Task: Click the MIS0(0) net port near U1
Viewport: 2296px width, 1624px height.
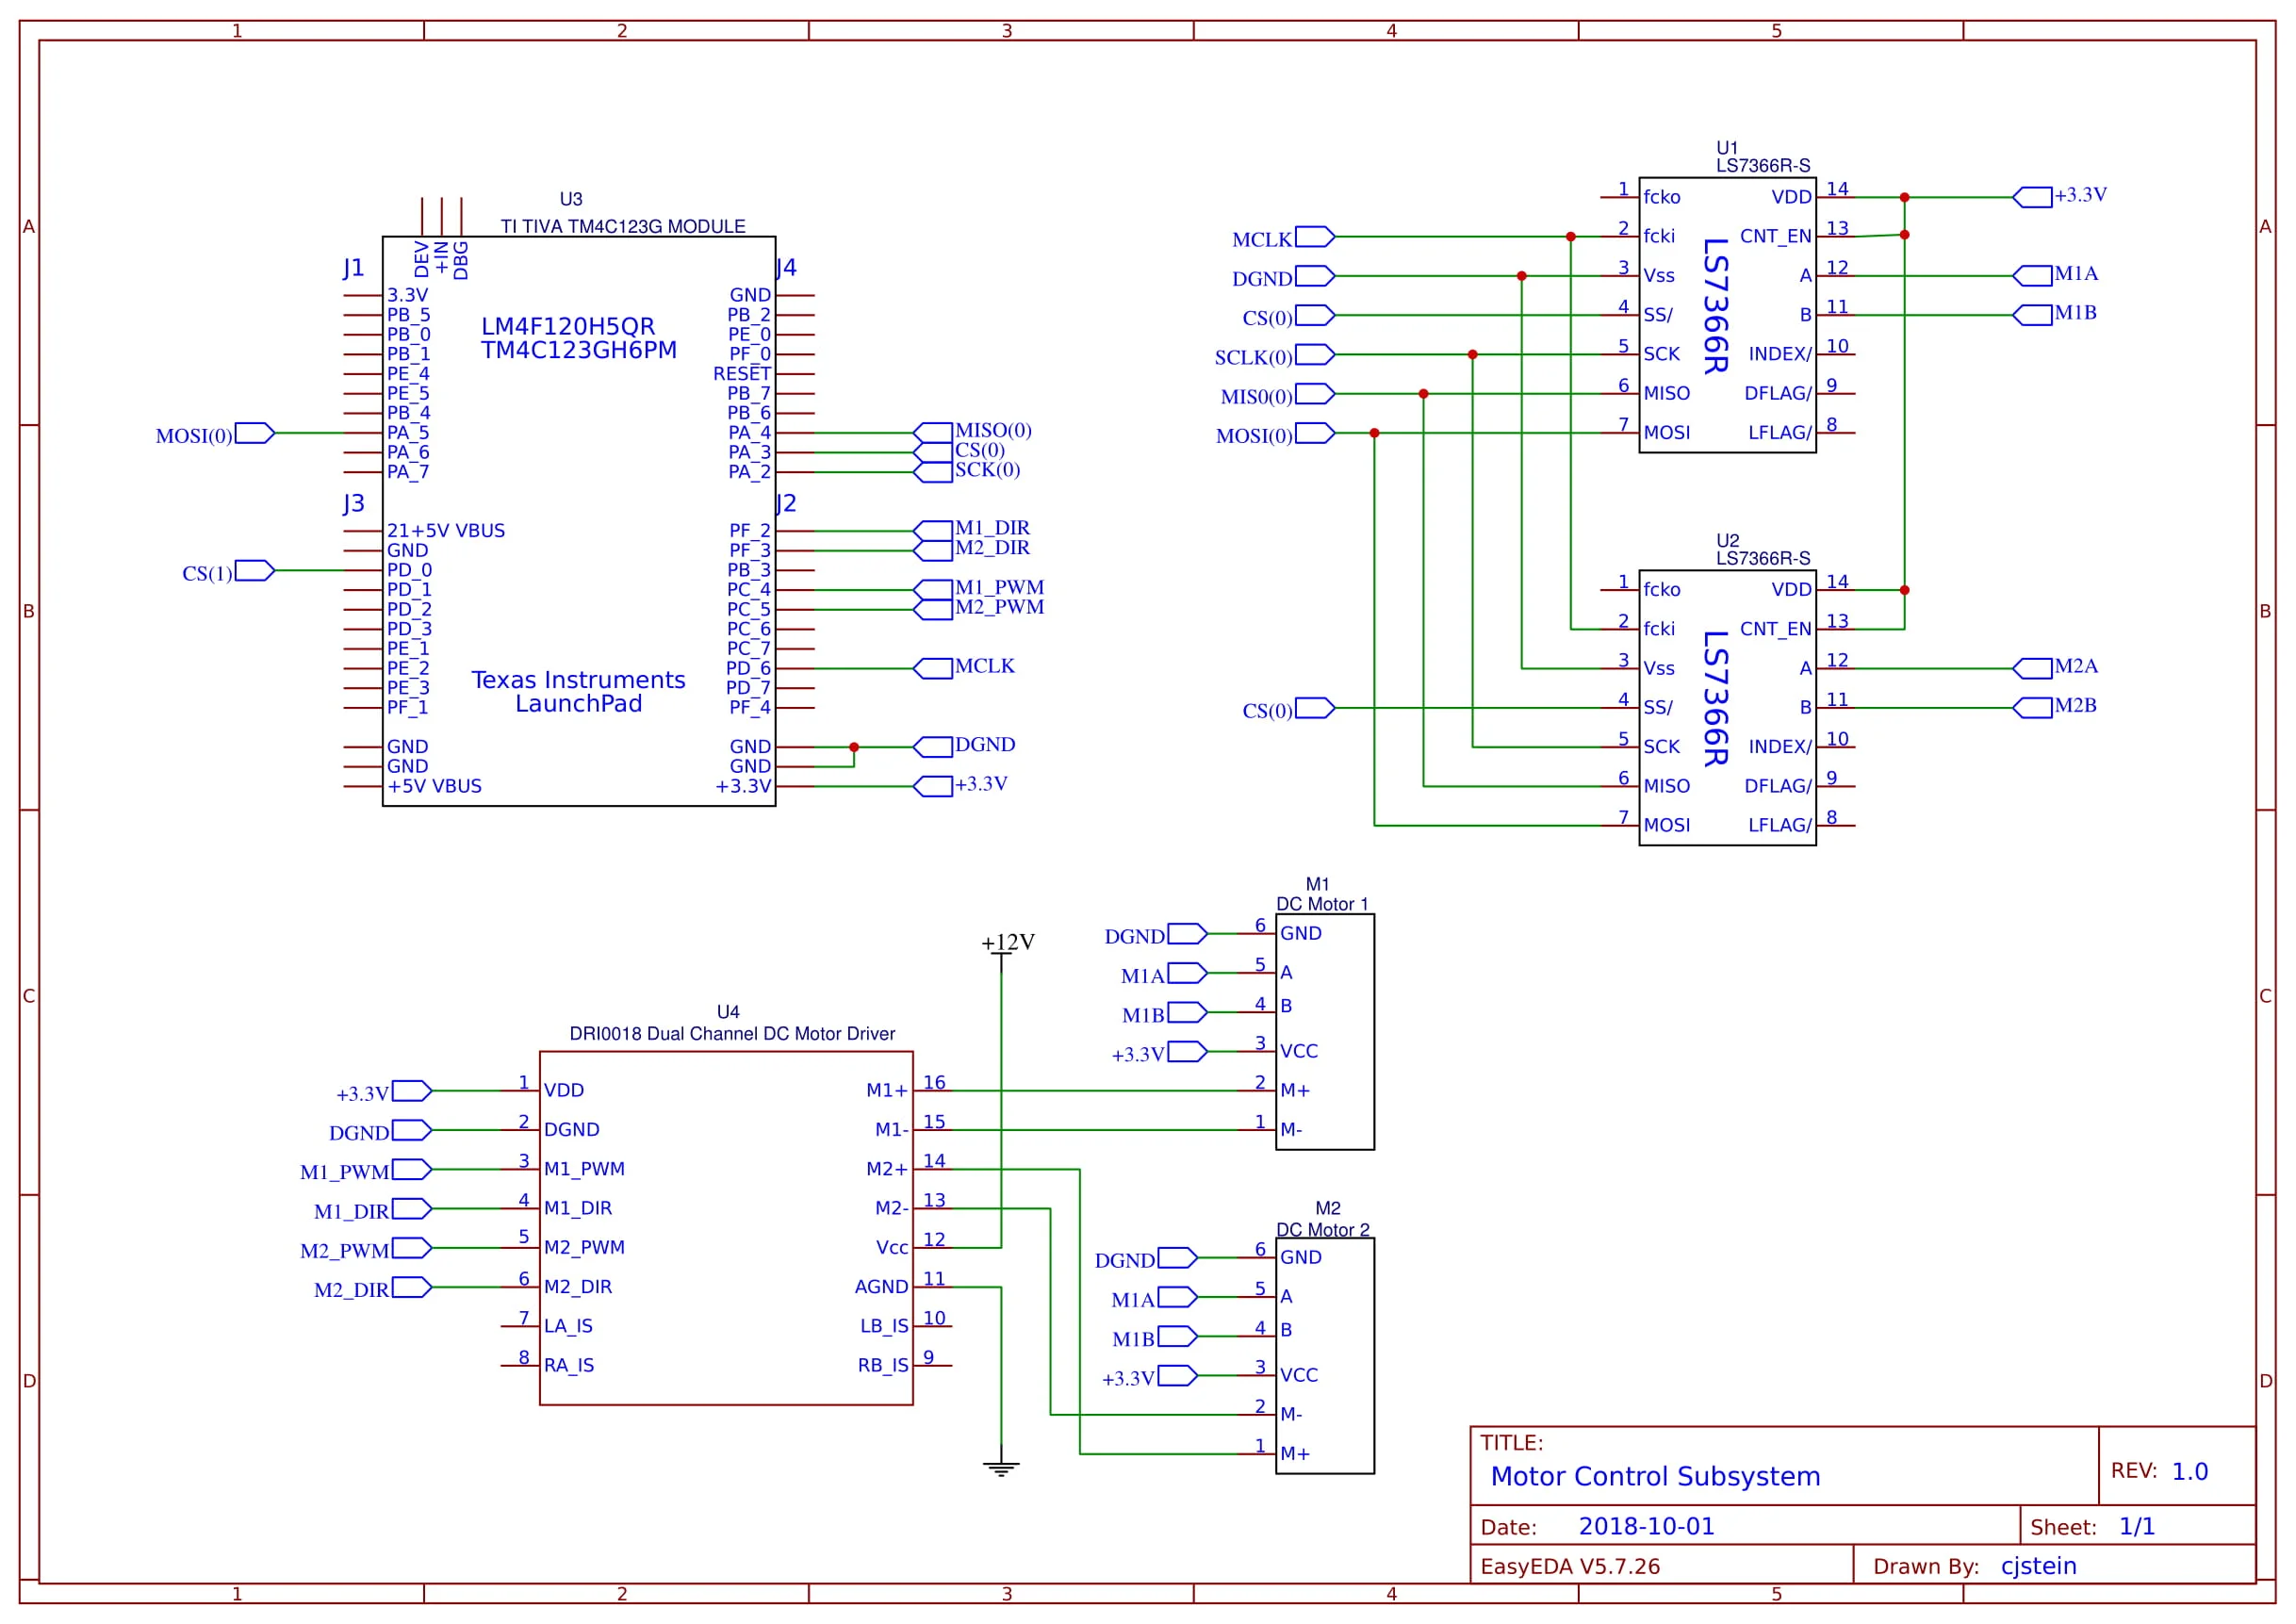Action: pos(1278,394)
